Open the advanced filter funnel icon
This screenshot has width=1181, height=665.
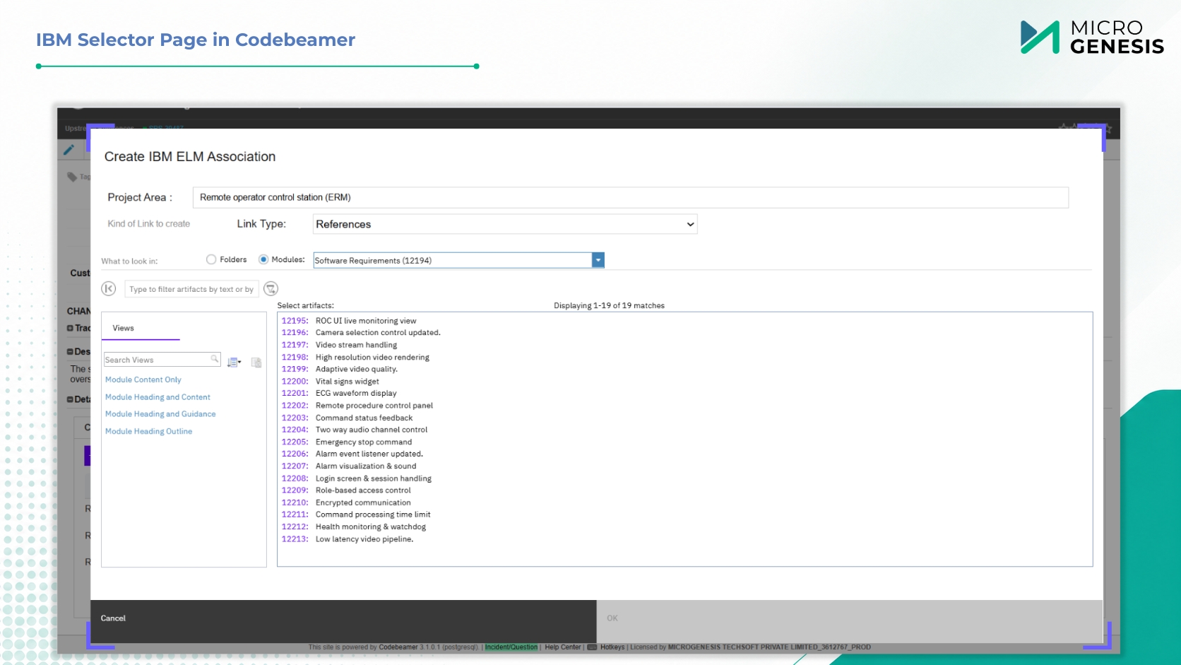click(x=271, y=288)
